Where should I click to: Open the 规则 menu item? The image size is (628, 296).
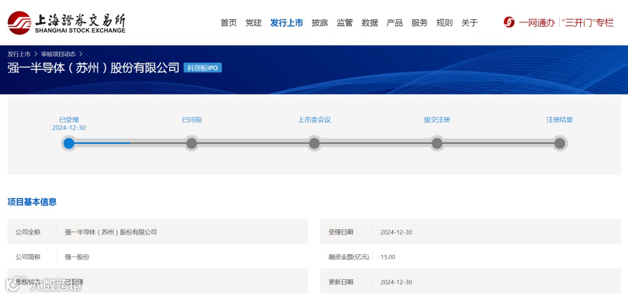444,23
